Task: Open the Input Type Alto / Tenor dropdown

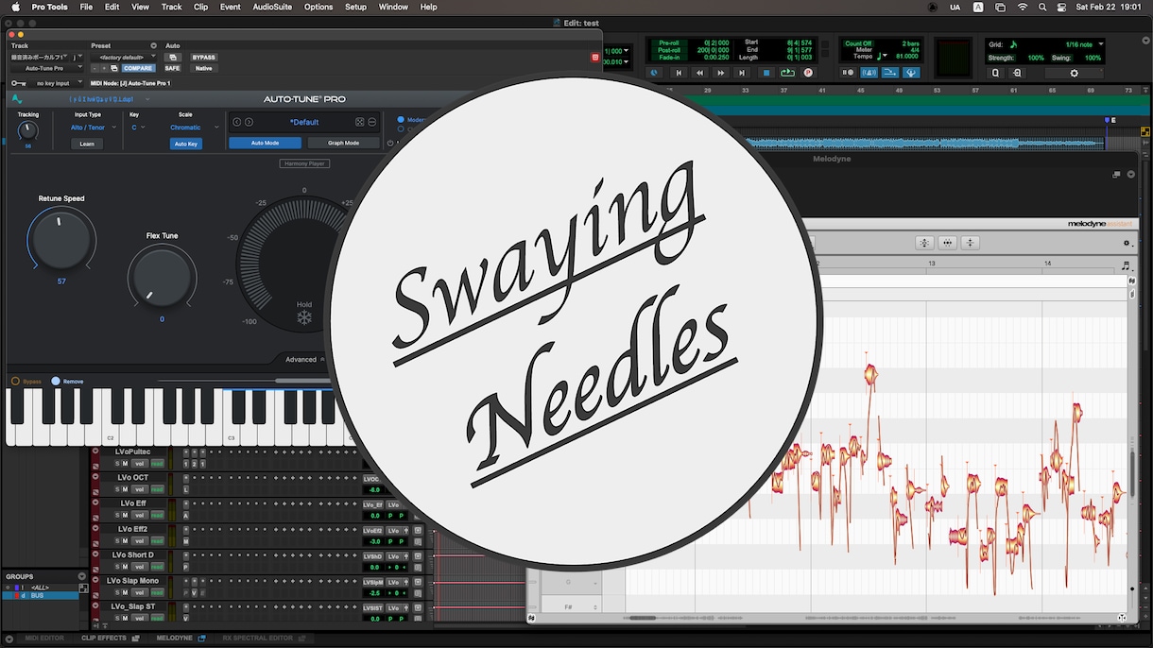Action: pyautogui.click(x=92, y=128)
